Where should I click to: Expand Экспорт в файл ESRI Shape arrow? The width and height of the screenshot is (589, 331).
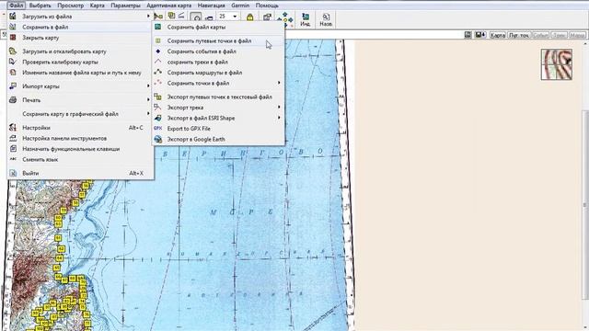click(279, 118)
